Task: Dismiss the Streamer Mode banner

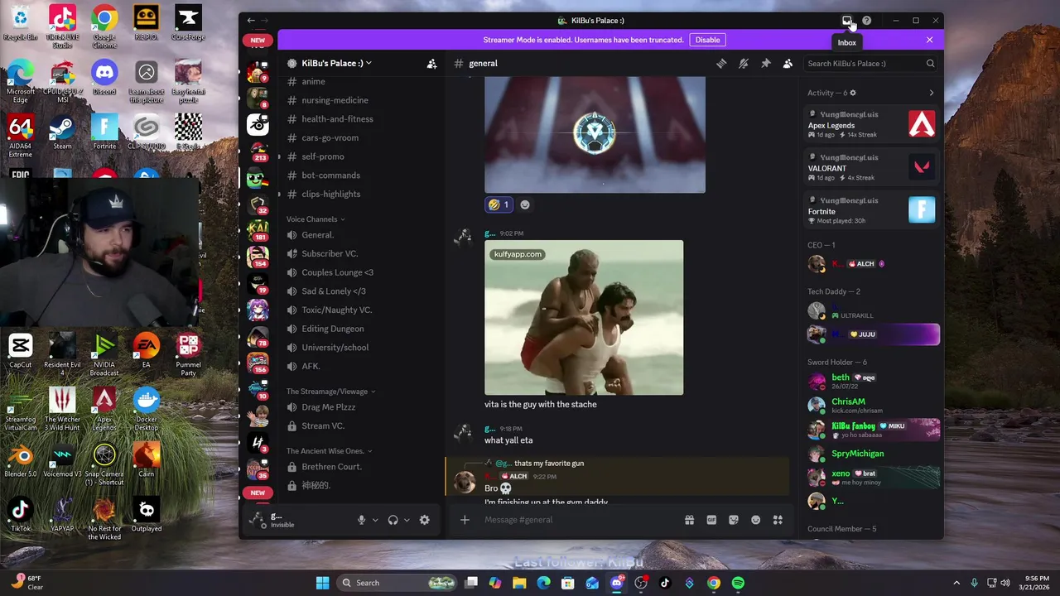Action: click(929, 40)
